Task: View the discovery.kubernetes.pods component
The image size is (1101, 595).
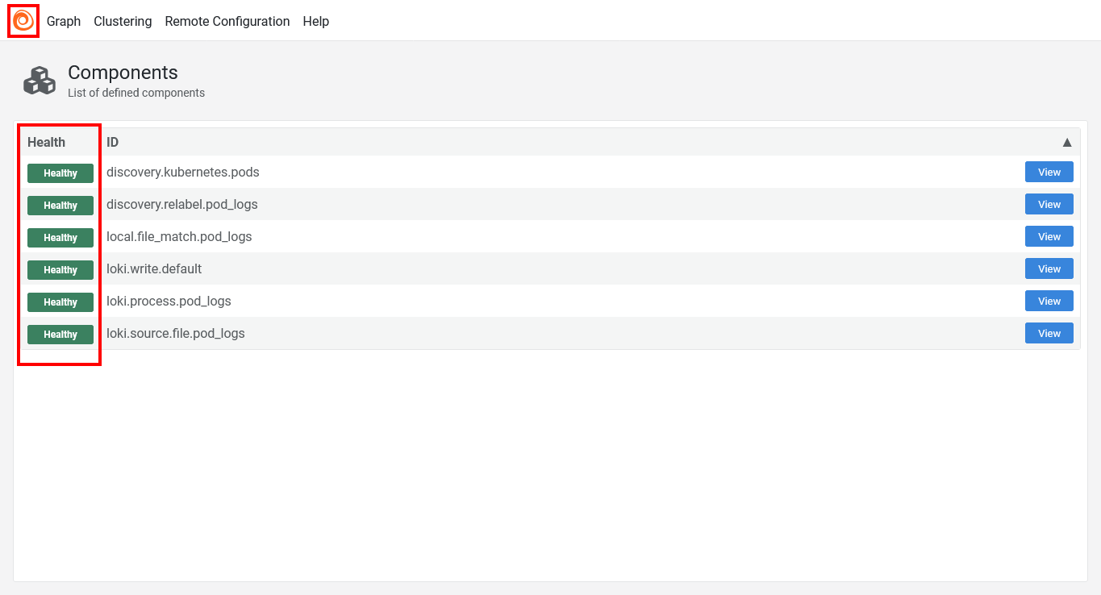Action: [1049, 173]
